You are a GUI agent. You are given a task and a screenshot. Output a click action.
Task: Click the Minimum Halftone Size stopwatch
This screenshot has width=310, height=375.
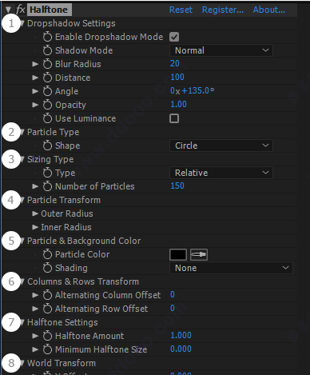(47, 349)
